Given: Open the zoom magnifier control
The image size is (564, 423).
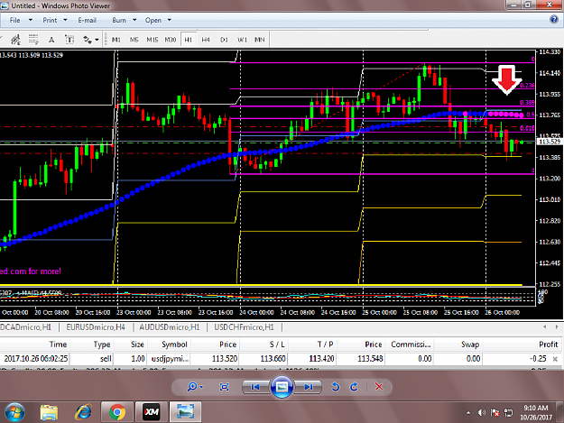Looking at the screenshot, I should (192, 387).
